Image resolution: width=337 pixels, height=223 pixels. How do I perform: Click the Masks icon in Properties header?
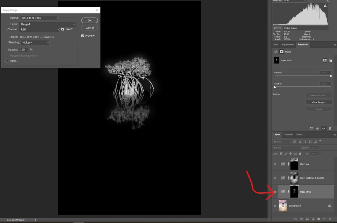point(281,52)
